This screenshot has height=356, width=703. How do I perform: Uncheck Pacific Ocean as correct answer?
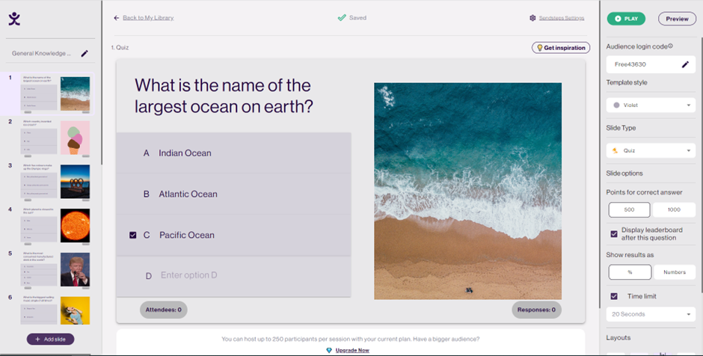pyautogui.click(x=132, y=235)
